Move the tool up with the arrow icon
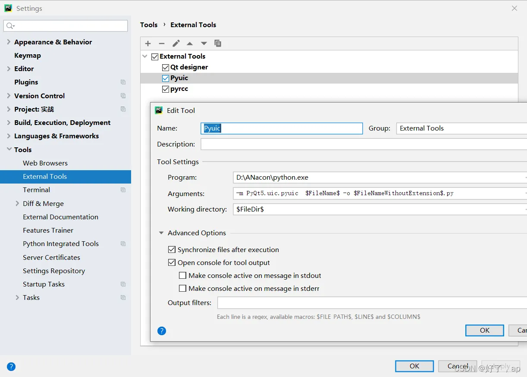527x377 pixels. coord(190,44)
